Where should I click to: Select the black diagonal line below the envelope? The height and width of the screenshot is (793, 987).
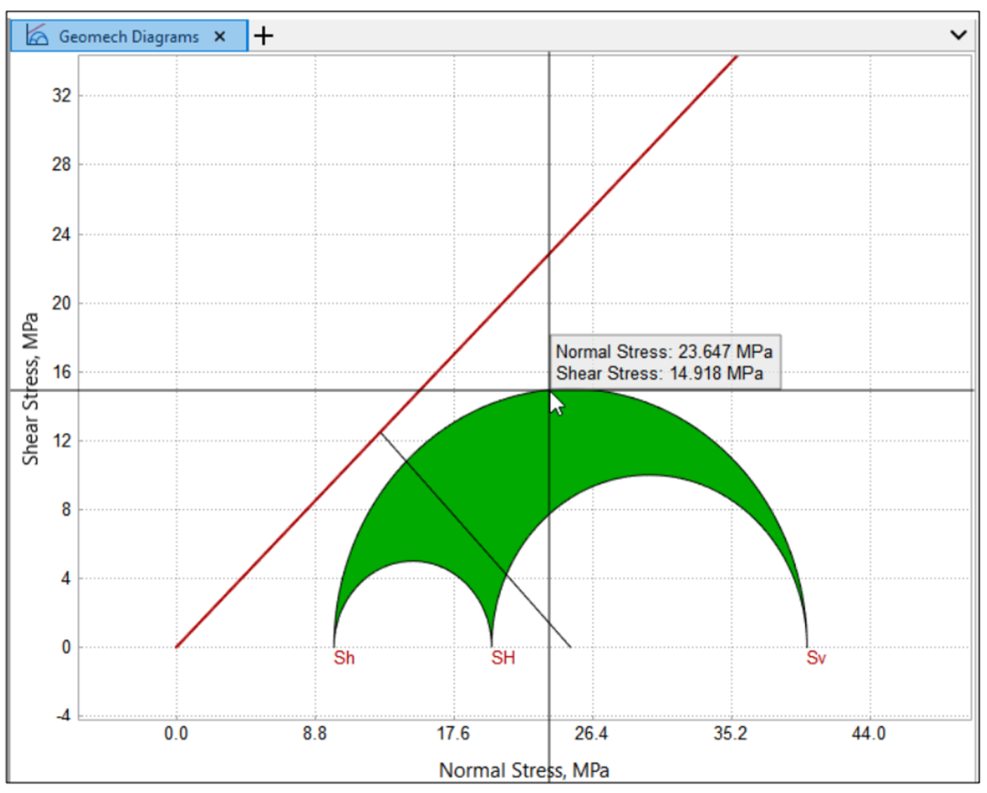pos(475,539)
